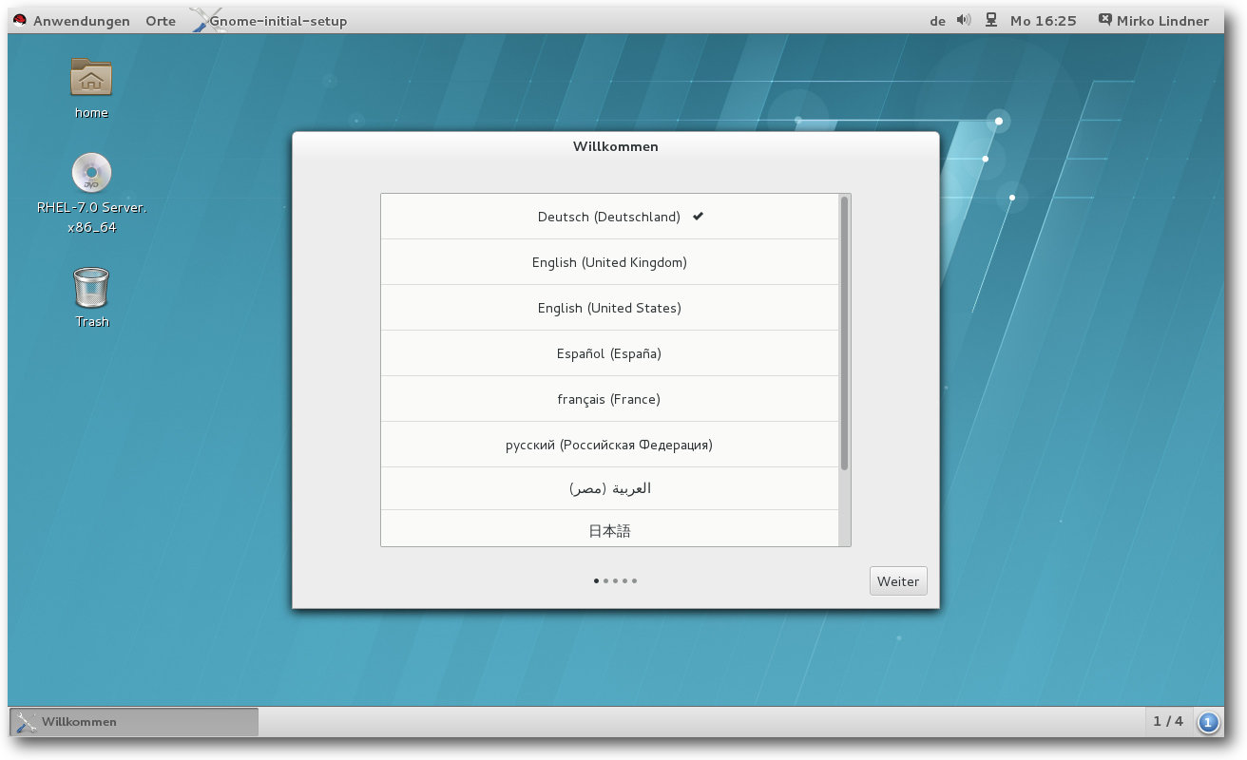
Task: Open the Gnome-initial-setup application menu
Action: 278,21
